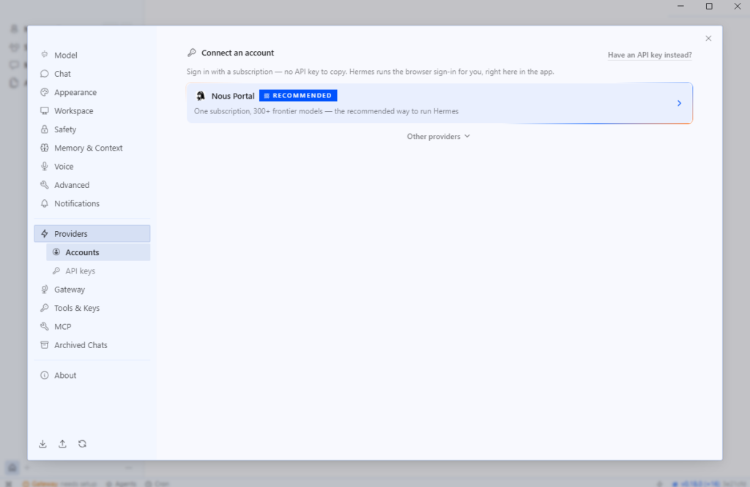This screenshot has height=487, width=750.
Task: Click the RECOMMENDED badge
Action: (x=298, y=96)
